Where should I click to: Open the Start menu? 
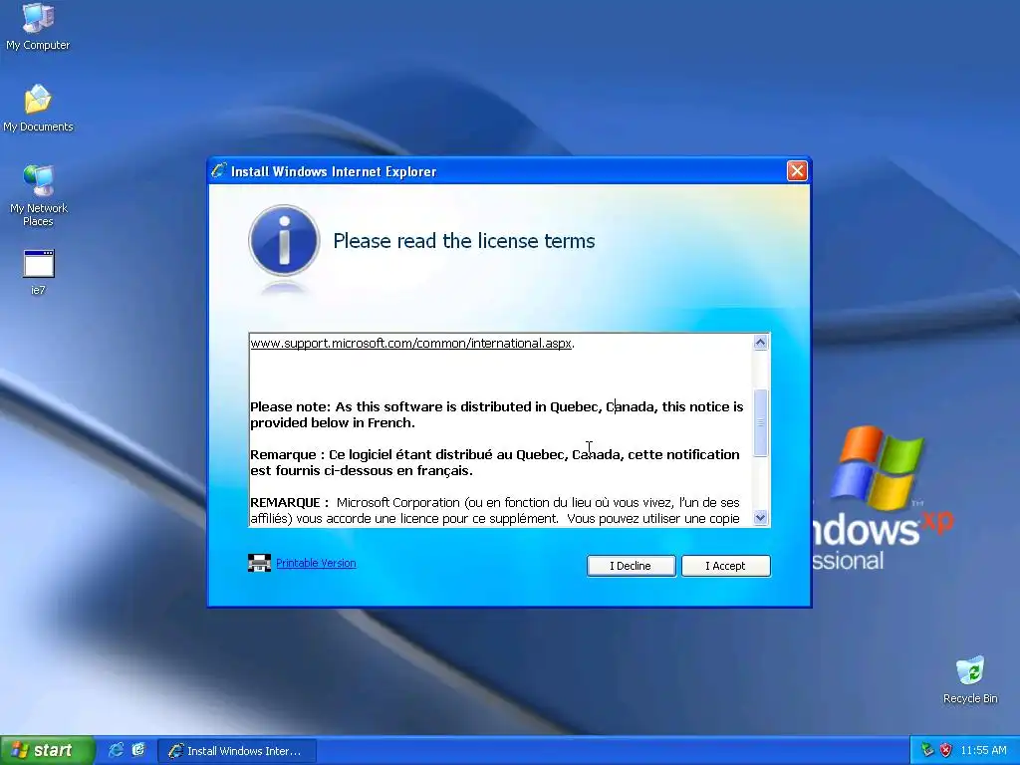point(47,750)
